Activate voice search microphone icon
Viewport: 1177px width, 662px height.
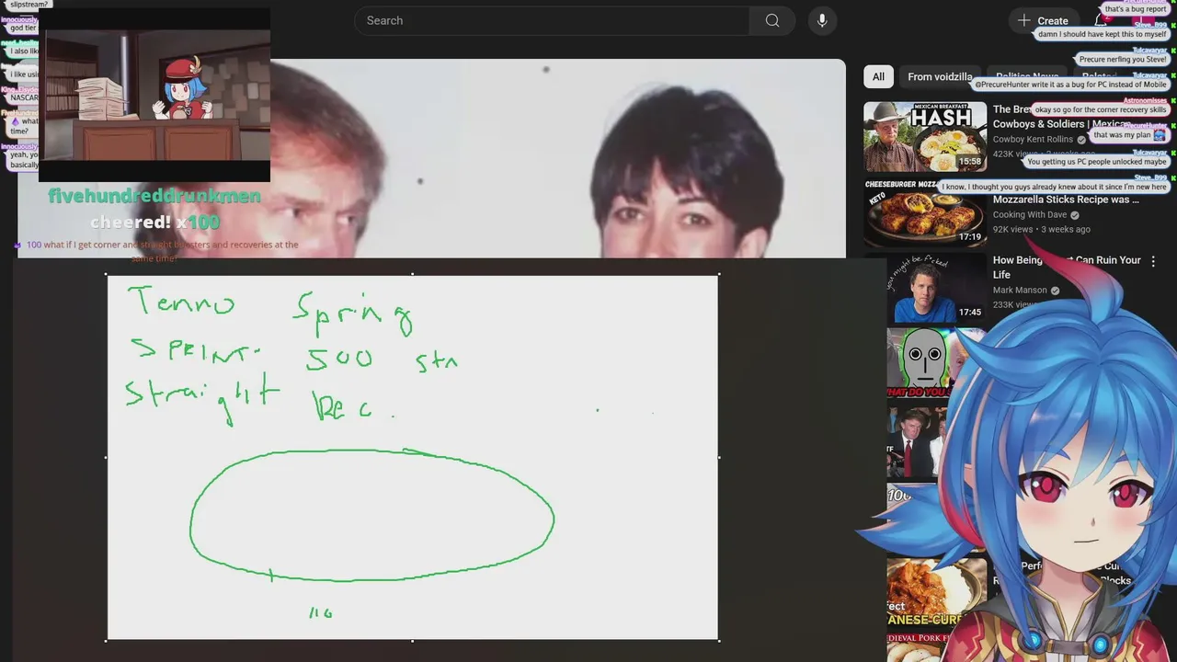pos(822,20)
